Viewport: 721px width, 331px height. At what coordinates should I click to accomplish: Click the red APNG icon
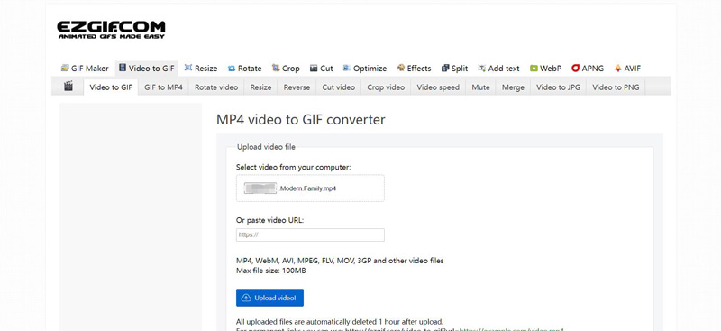click(575, 69)
